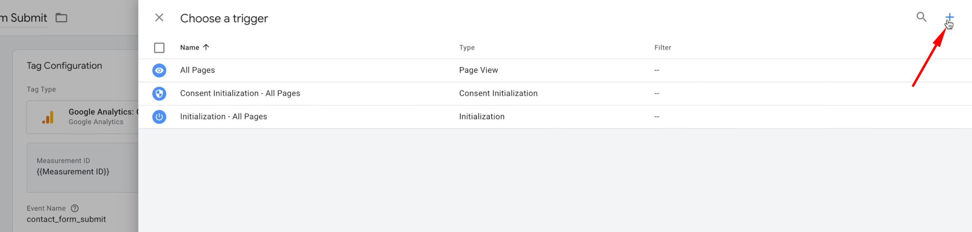Pick the Initialization - All Pages trigger
Screen dimensions: 972x232
224,117
